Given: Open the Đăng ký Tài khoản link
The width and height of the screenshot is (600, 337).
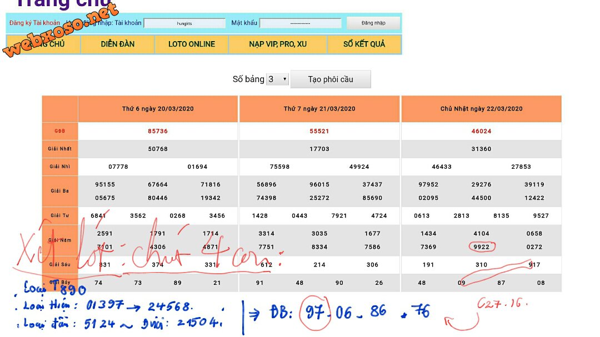Looking at the screenshot, I should click(x=35, y=23).
